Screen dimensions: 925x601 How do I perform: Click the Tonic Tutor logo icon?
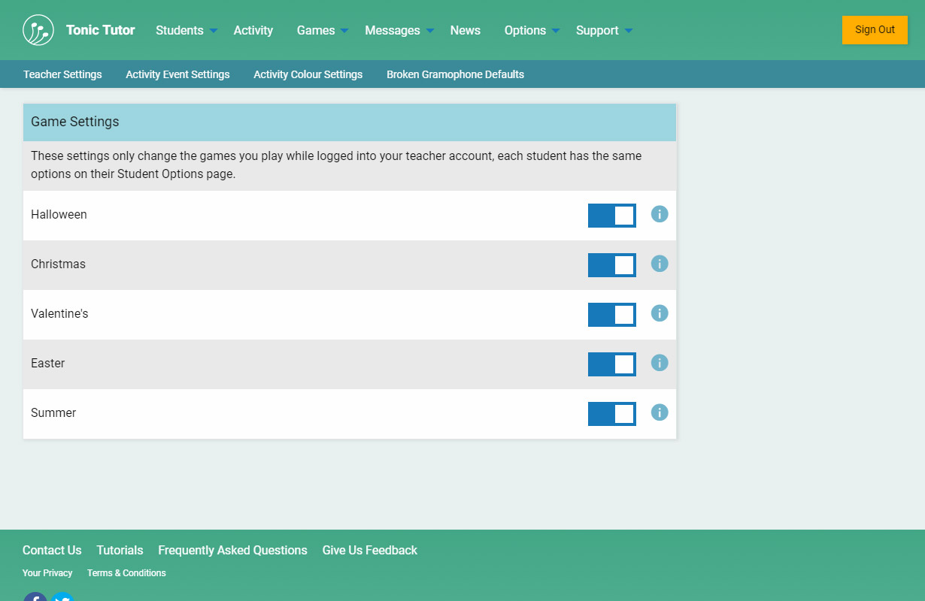coord(38,30)
